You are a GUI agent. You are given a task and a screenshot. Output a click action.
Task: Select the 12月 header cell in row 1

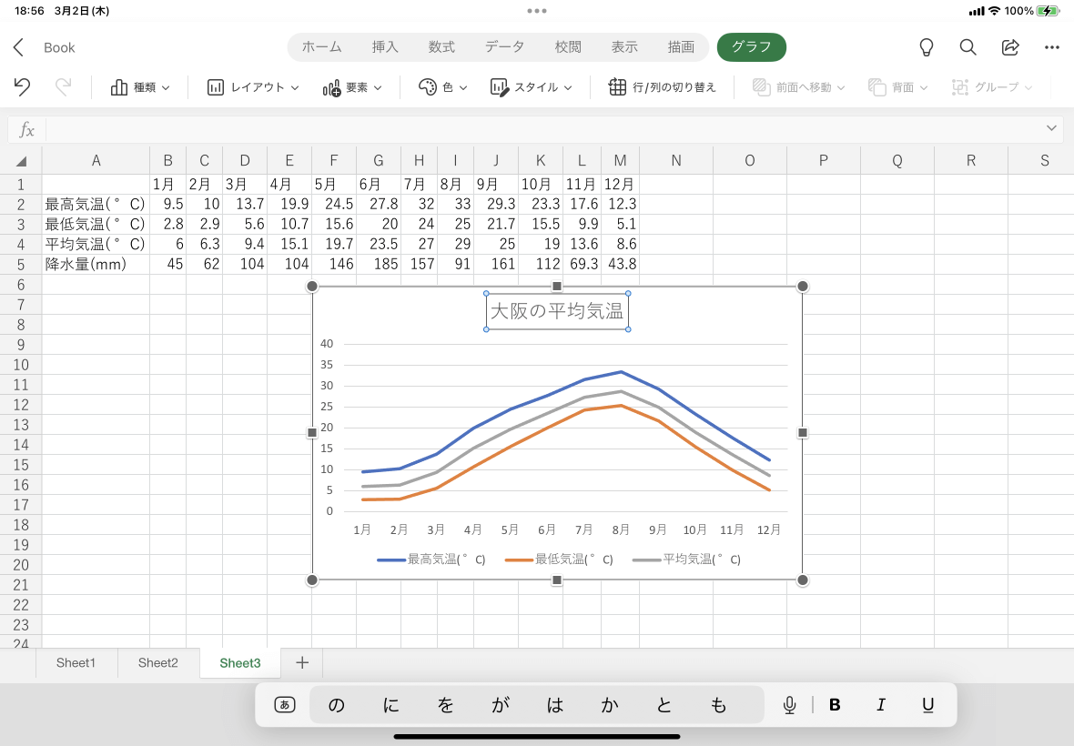[x=620, y=184]
